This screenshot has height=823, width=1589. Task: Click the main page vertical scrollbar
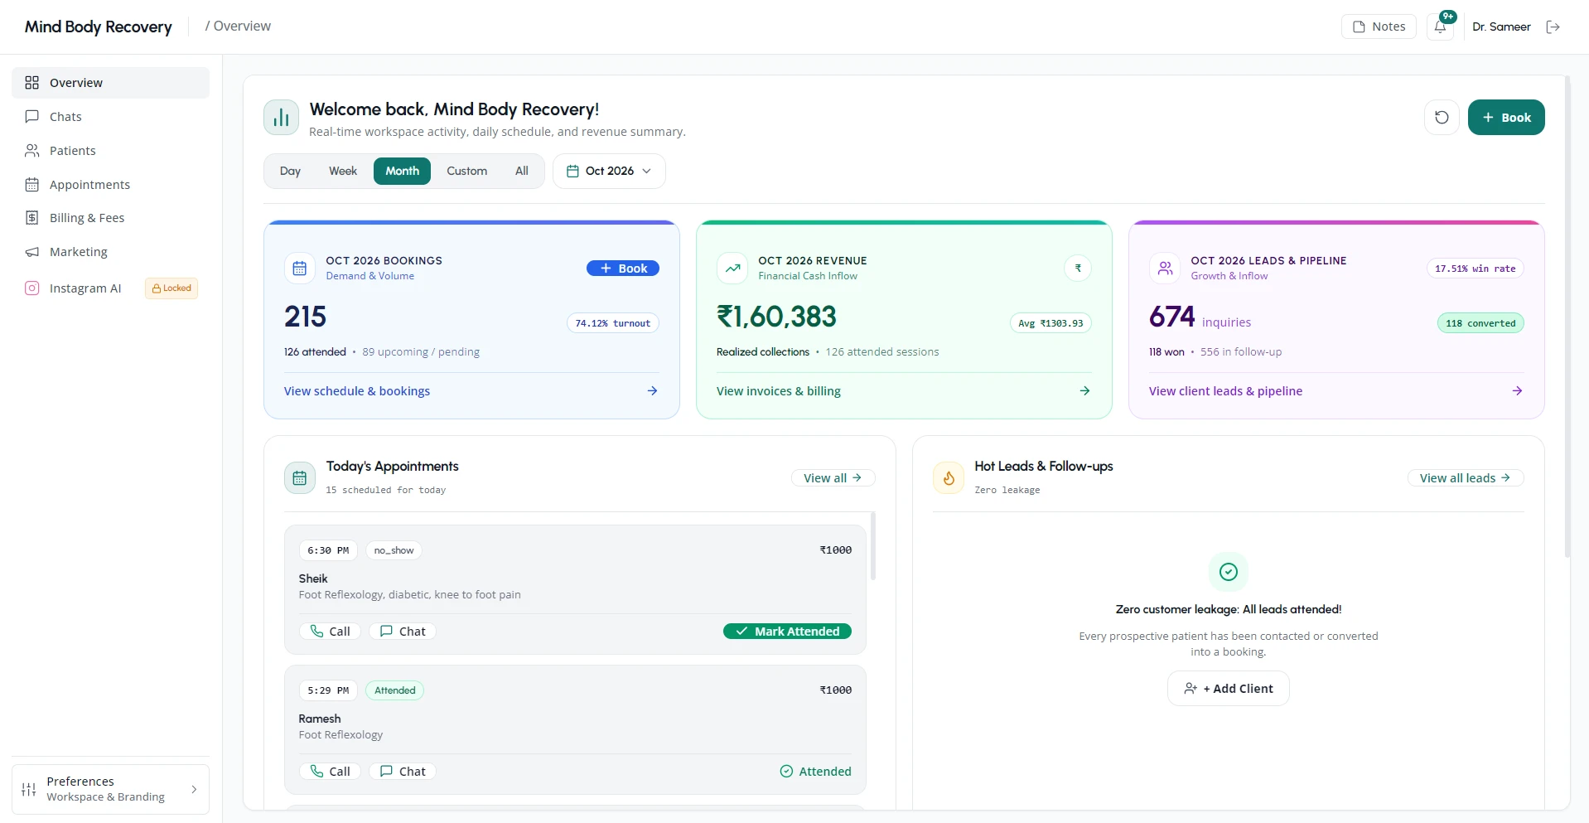tap(1567, 317)
